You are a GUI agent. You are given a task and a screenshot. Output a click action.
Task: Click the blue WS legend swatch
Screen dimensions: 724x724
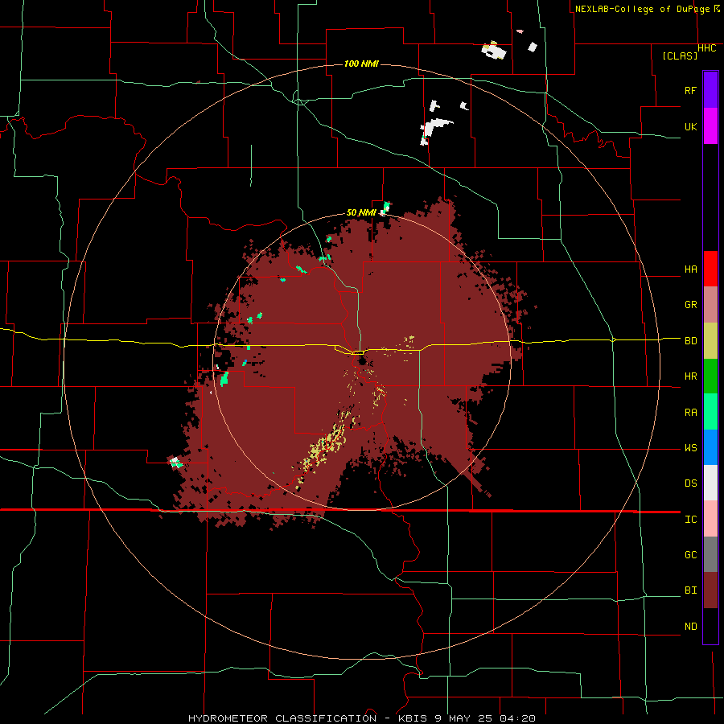[710, 447]
